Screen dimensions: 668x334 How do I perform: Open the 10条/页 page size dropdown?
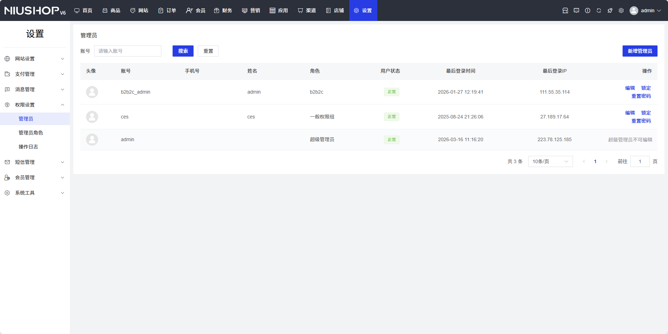(x=550, y=161)
